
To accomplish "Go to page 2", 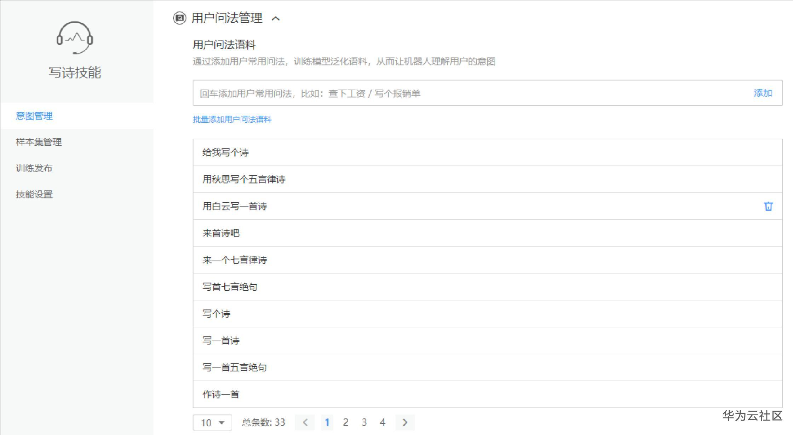I will (346, 422).
